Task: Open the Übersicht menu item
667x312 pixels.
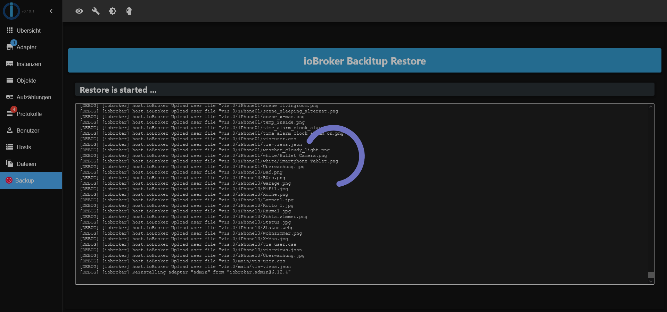Action: point(31,31)
